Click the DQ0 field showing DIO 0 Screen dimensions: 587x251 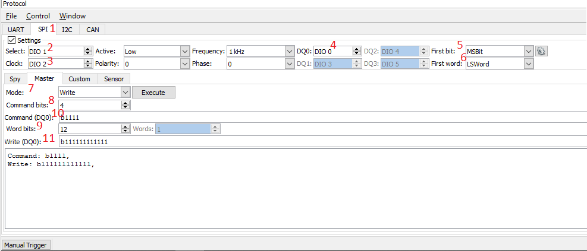coord(333,51)
